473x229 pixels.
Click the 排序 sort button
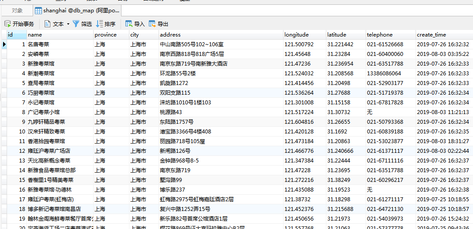(106, 24)
